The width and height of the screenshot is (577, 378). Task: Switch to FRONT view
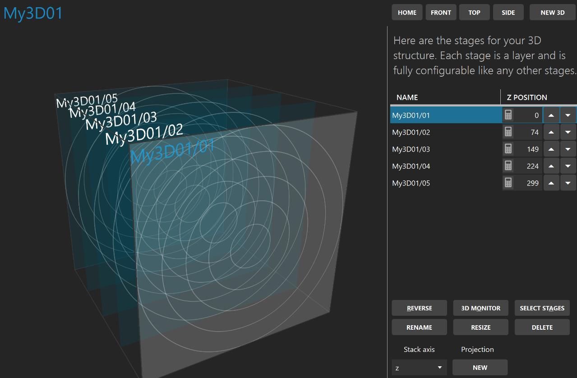[x=441, y=13]
